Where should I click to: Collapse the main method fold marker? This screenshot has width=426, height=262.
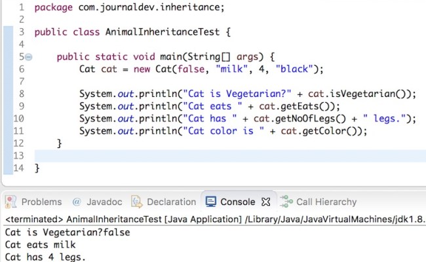click(29, 57)
